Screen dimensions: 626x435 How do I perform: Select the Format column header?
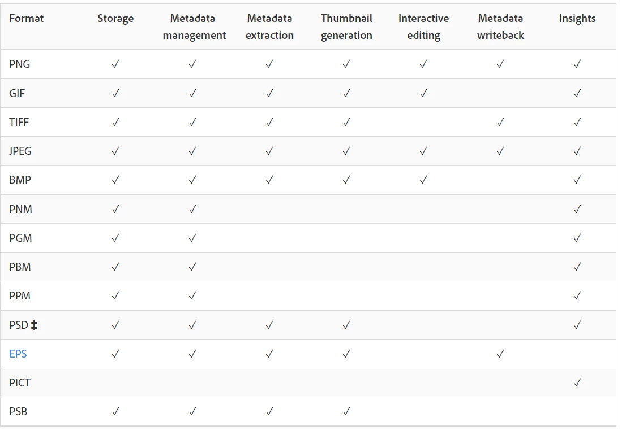[27, 18]
